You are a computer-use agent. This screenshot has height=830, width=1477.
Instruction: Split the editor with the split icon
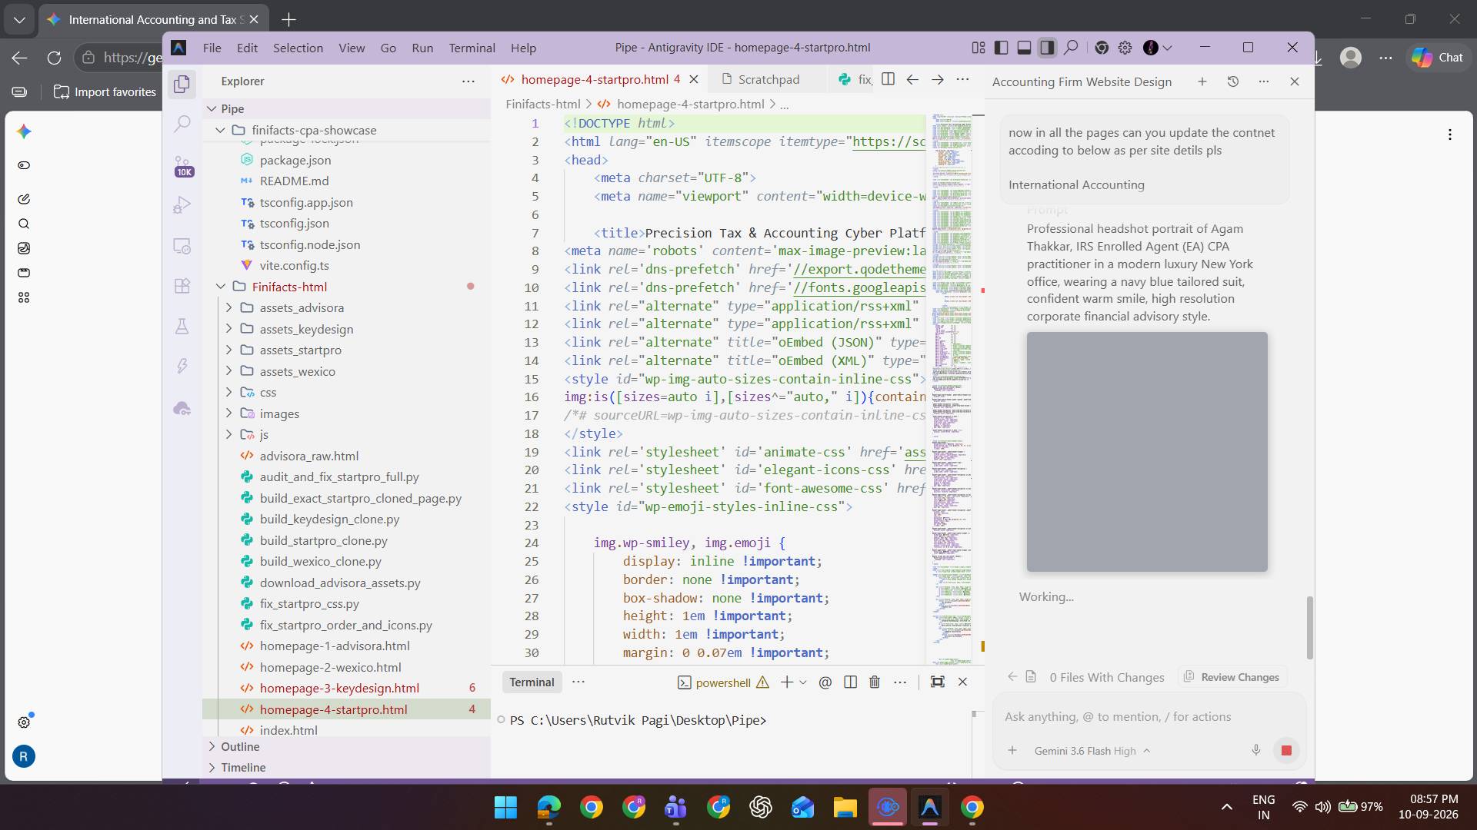(888, 79)
